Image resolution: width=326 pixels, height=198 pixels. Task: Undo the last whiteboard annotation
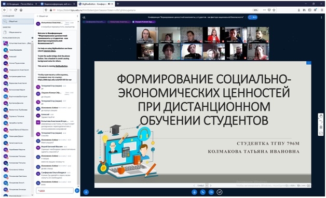(321, 122)
